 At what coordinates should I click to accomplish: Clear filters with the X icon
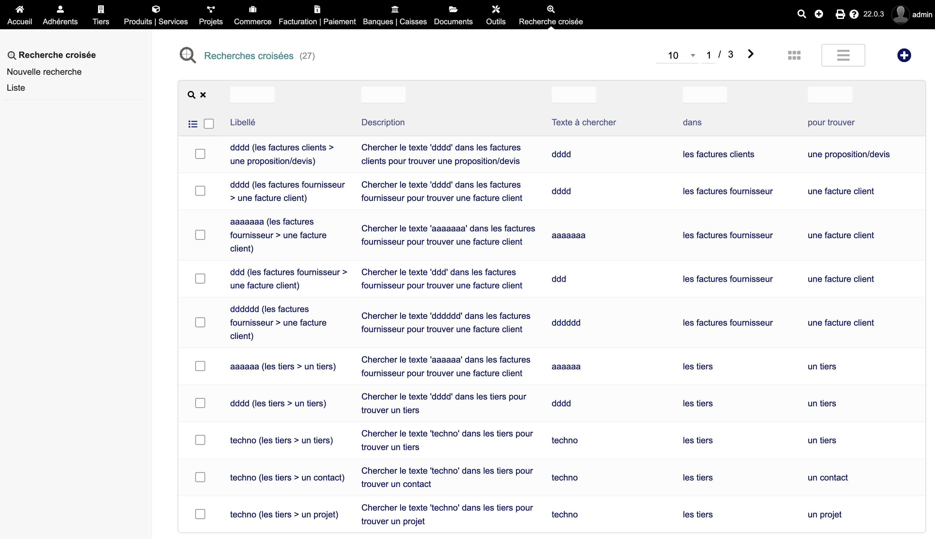[x=203, y=95]
